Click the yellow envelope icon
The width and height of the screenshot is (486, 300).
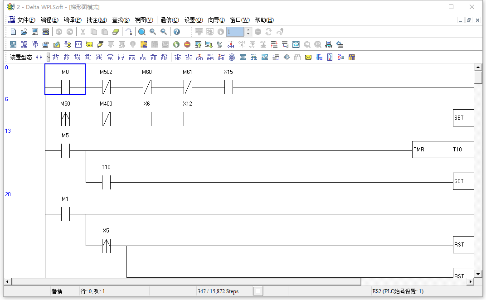pos(308,58)
